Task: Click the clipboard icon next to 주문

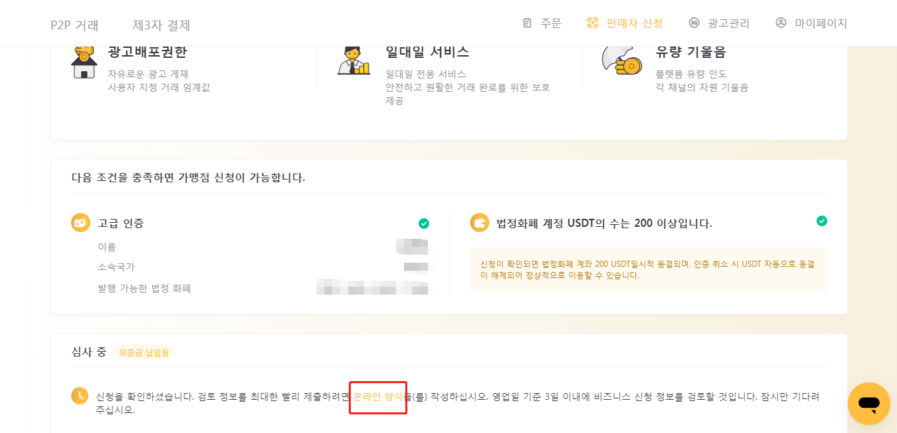Action: 527,23
